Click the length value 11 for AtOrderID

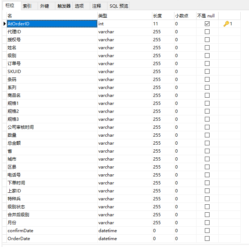pyautogui.click(x=163, y=24)
